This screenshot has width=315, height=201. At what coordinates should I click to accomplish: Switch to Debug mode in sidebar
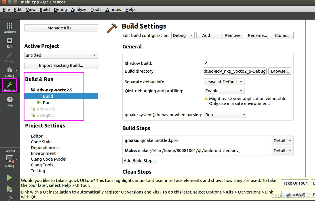10,72
